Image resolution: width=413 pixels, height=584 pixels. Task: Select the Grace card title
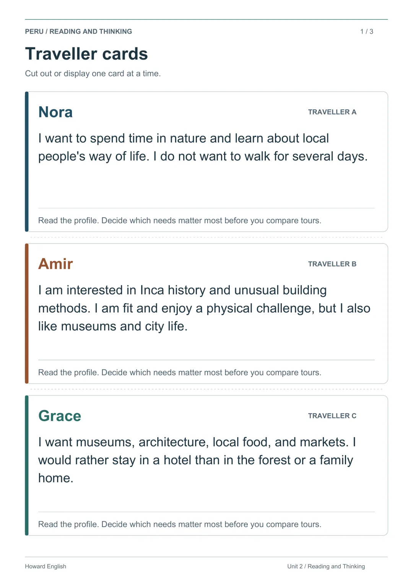tap(60, 416)
